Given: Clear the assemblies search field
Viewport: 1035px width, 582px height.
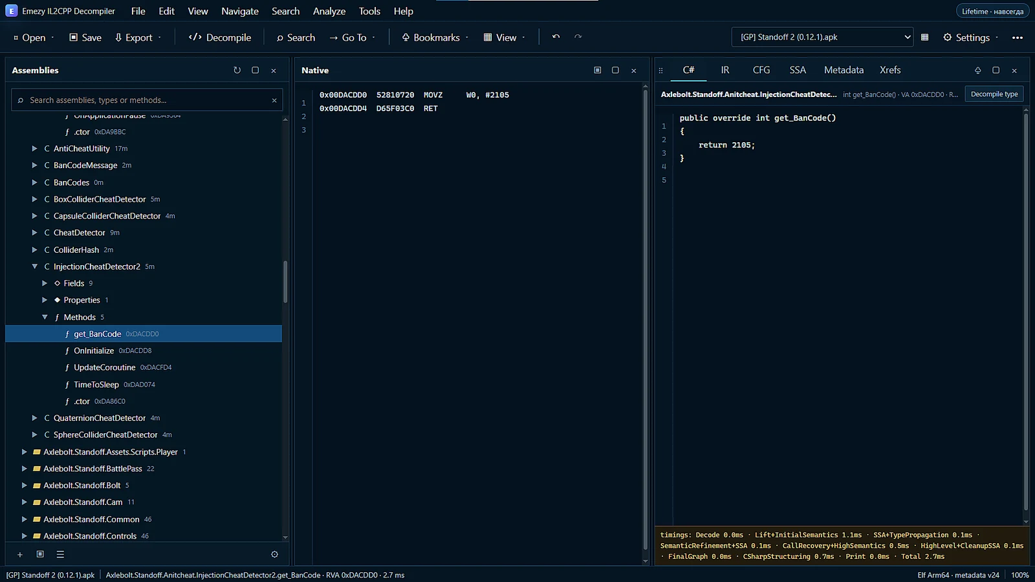Looking at the screenshot, I should 274,100.
